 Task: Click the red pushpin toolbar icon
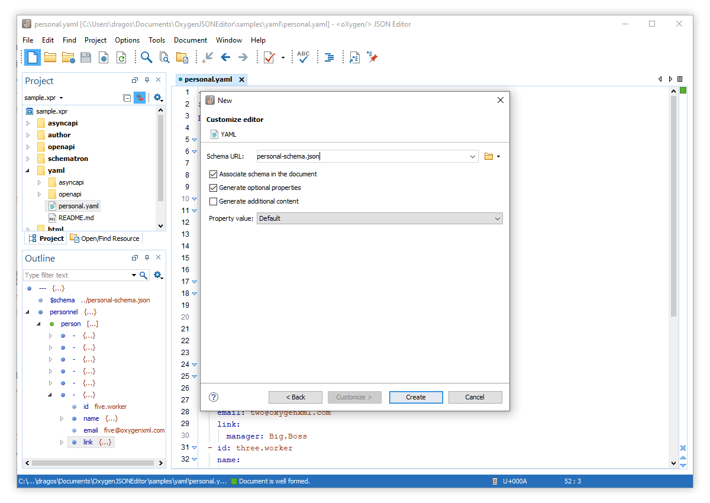pyautogui.click(x=372, y=57)
